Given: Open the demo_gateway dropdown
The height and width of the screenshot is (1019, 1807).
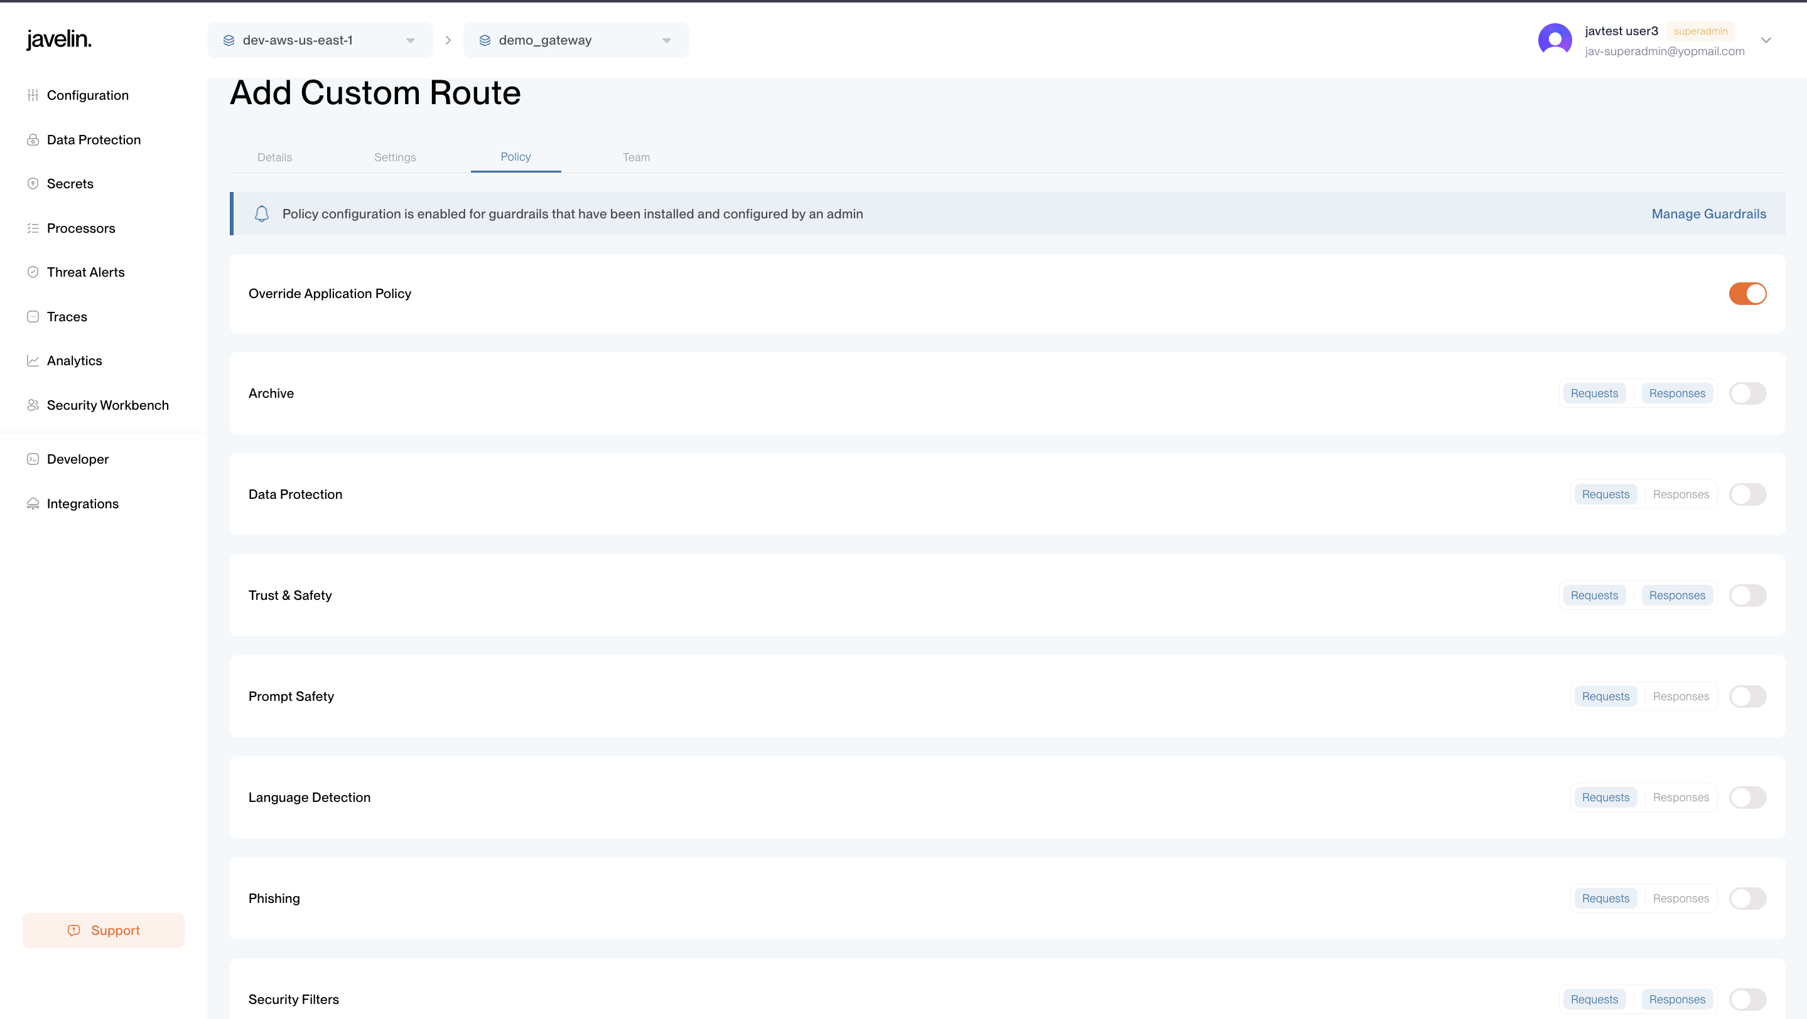Looking at the screenshot, I should pyautogui.click(x=576, y=41).
